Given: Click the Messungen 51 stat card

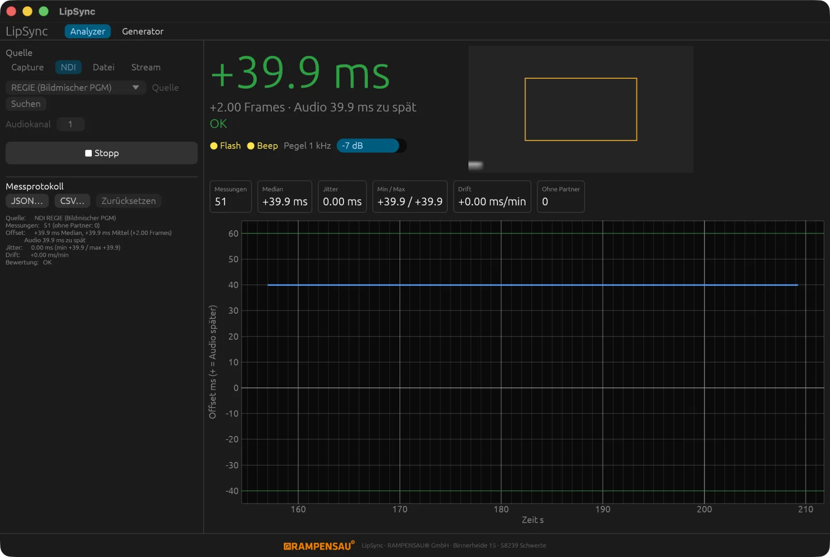Looking at the screenshot, I should pyautogui.click(x=231, y=197).
